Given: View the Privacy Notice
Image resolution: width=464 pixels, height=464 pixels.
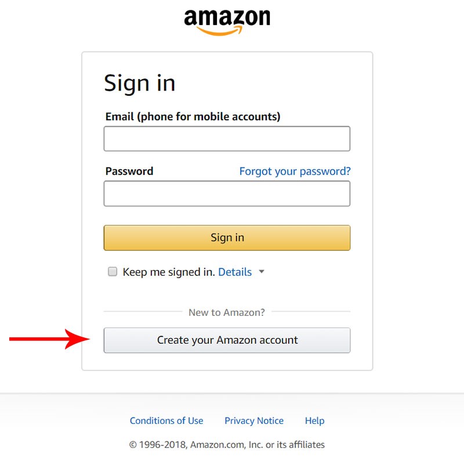Looking at the screenshot, I should (x=254, y=420).
